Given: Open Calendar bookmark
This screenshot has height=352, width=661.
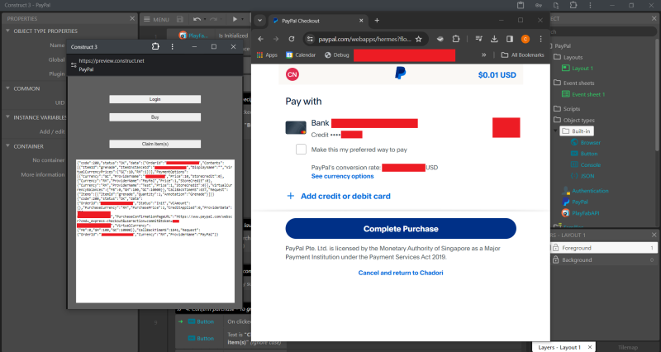Looking at the screenshot, I should (x=301, y=55).
